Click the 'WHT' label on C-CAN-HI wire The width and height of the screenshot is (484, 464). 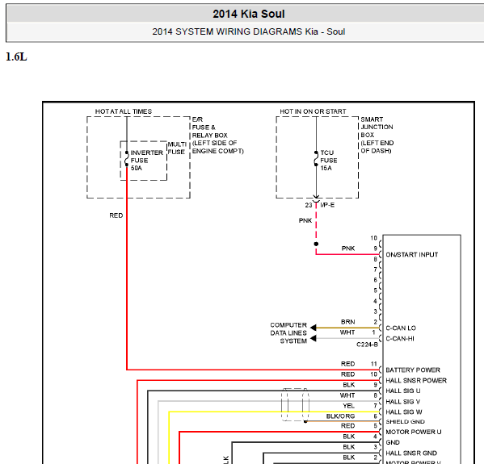(347, 332)
